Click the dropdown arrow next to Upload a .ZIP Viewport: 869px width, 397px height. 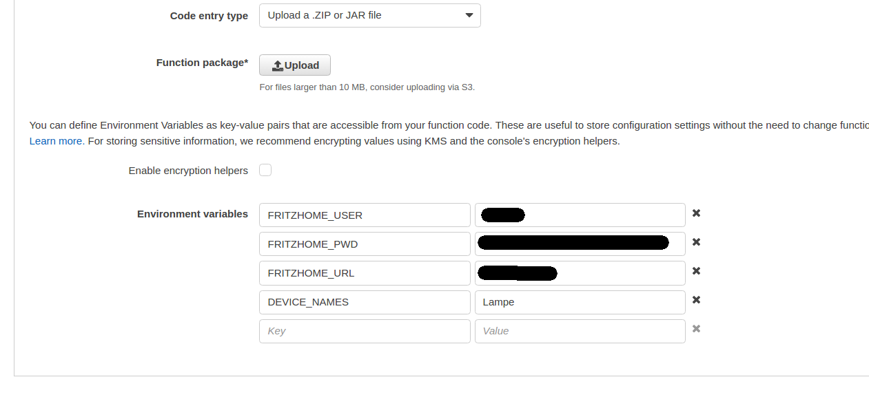point(469,15)
